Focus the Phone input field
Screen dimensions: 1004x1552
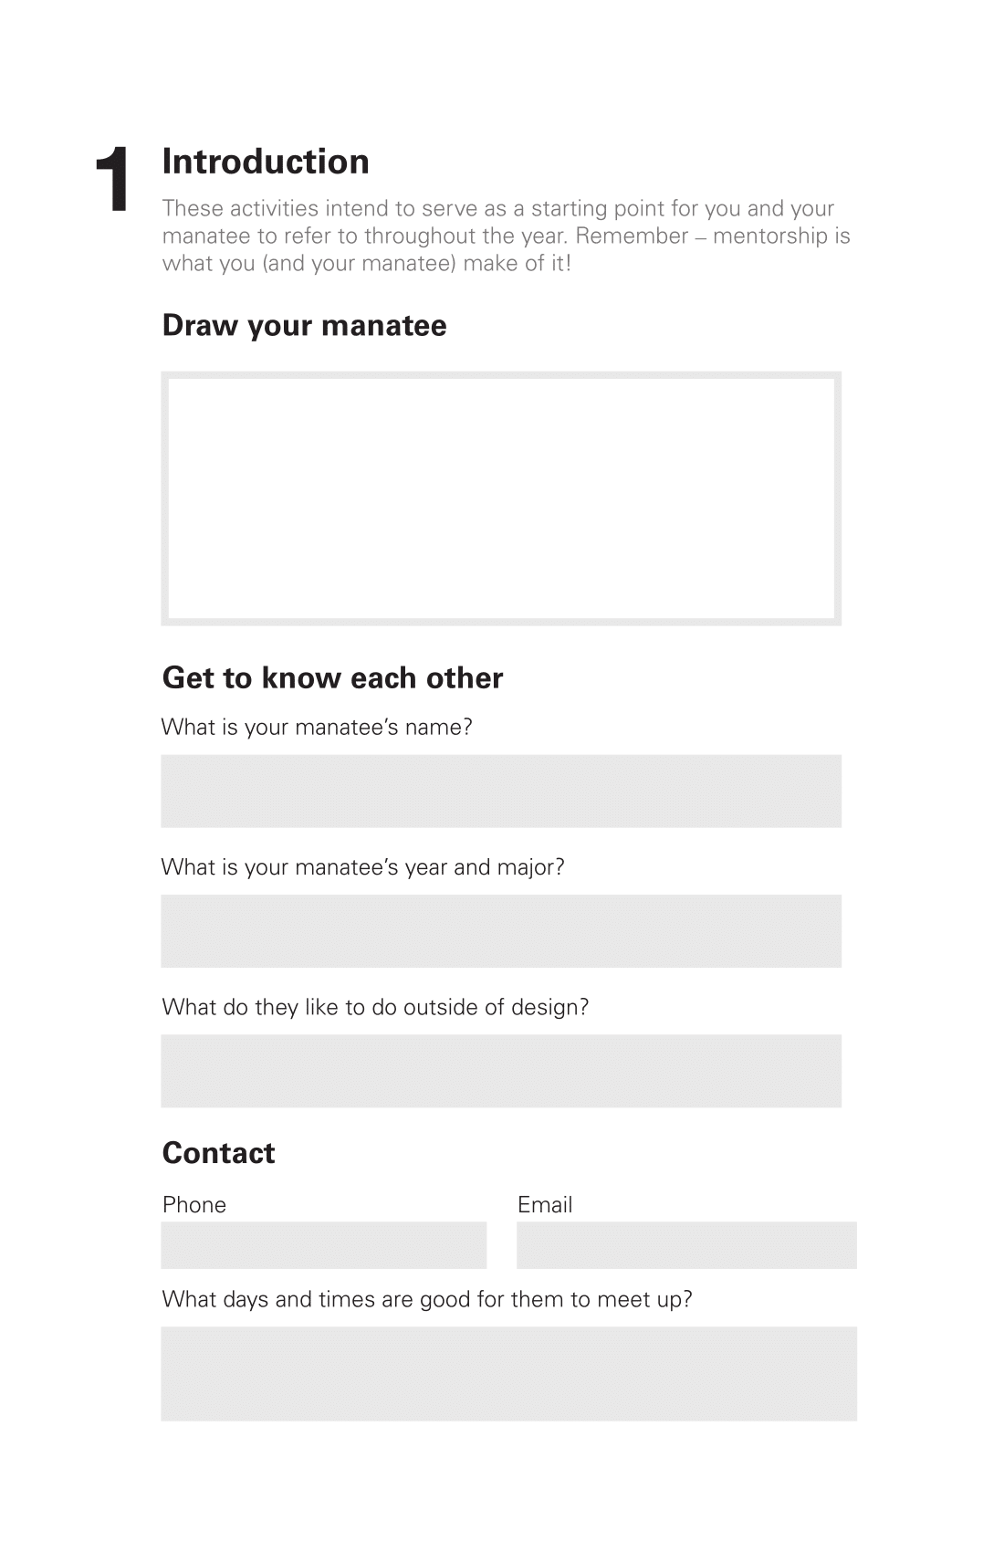click(324, 1245)
